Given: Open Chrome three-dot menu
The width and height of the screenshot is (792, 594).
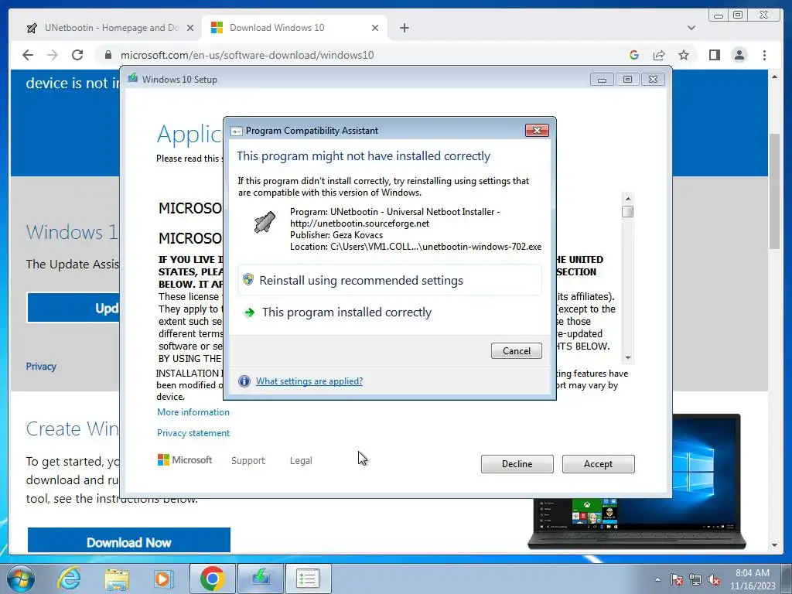Looking at the screenshot, I should (764, 55).
